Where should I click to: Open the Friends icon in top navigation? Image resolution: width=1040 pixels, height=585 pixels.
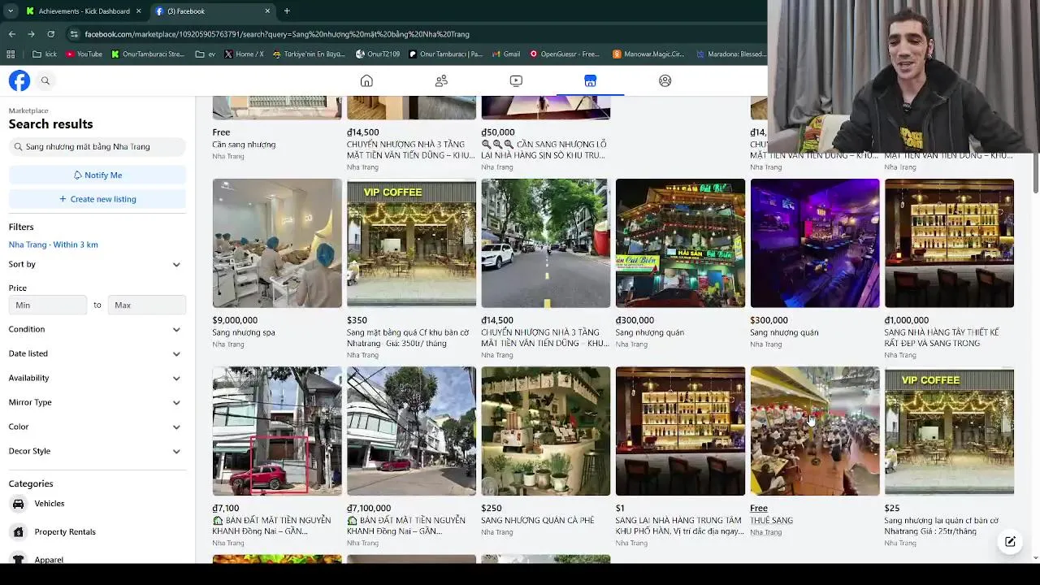441,80
